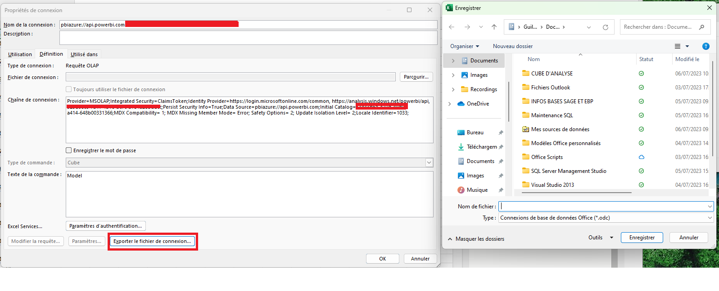Image resolution: width=719 pixels, height=291 pixels.
Task: Click the 'Texte de la commande' Model box
Action: tap(249, 194)
